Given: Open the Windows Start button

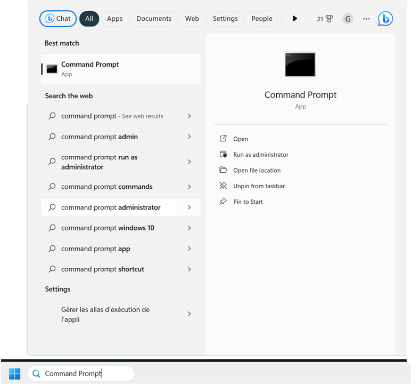Looking at the screenshot, I should point(14,374).
